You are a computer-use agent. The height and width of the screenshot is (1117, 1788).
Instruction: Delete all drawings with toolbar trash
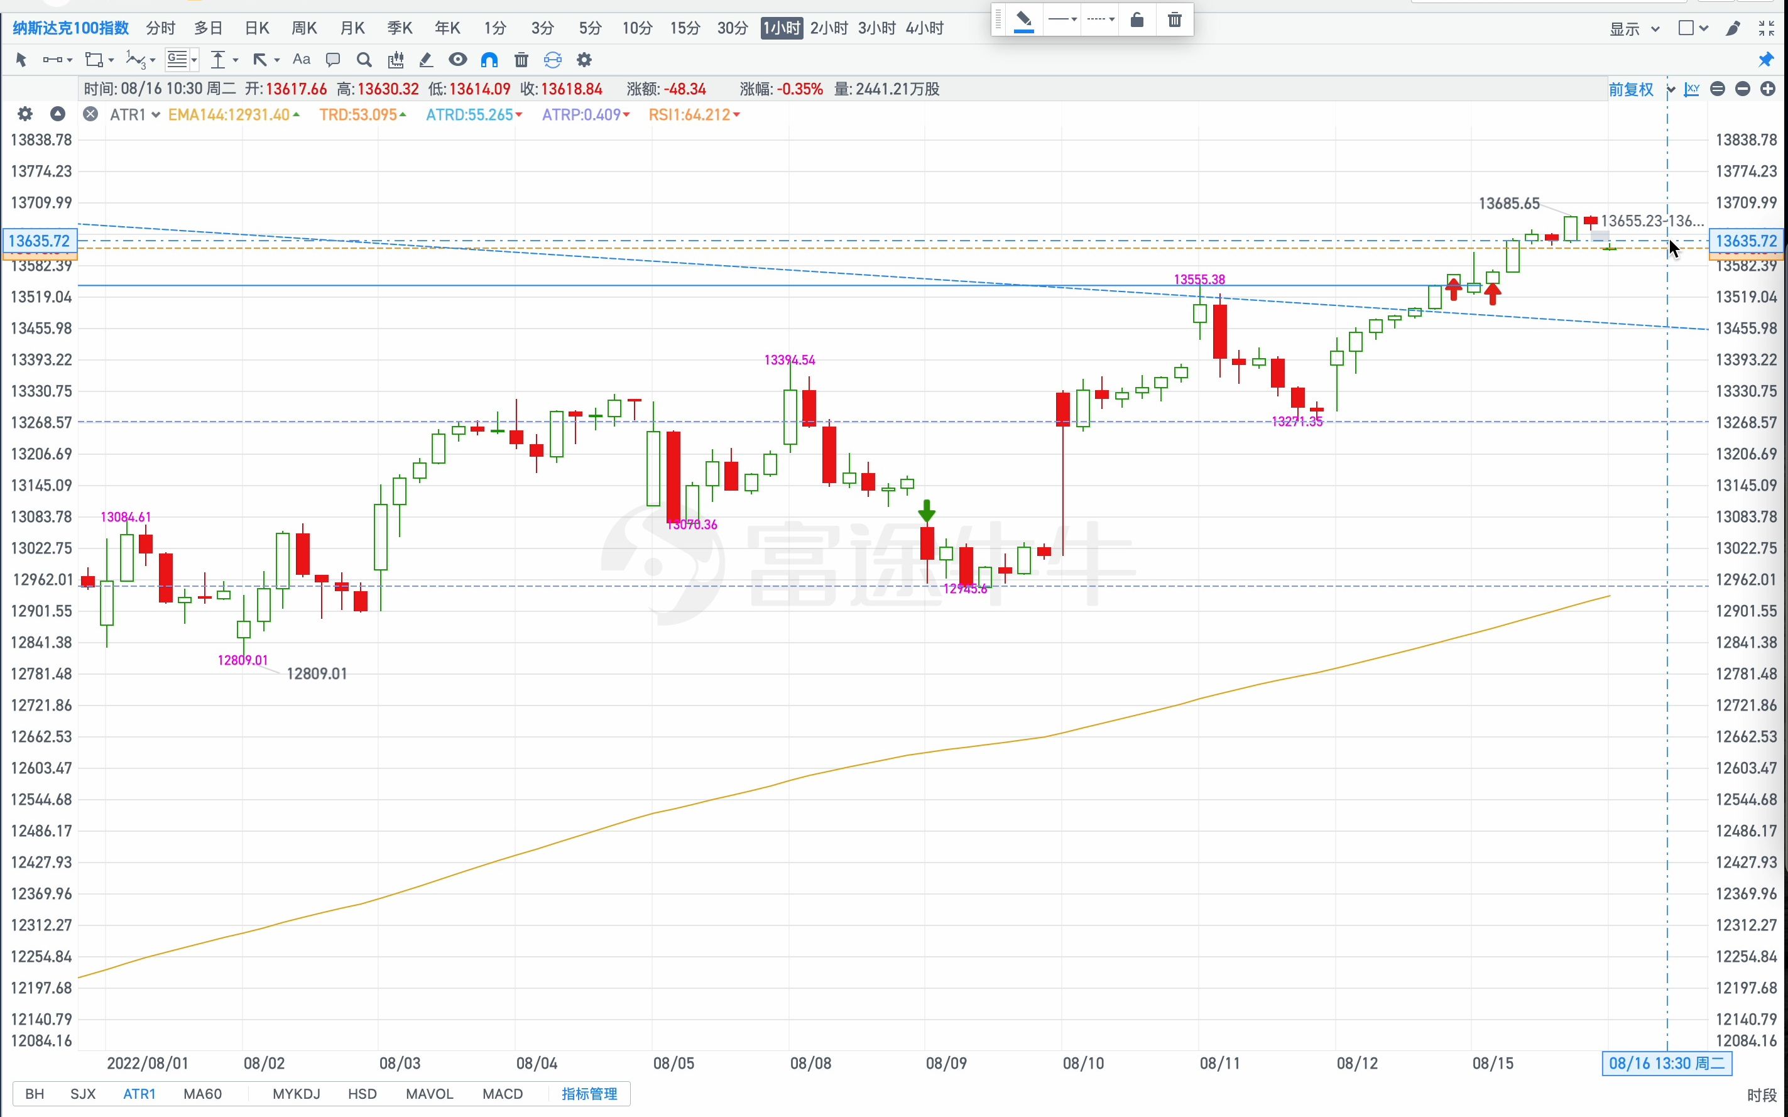[x=521, y=60]
